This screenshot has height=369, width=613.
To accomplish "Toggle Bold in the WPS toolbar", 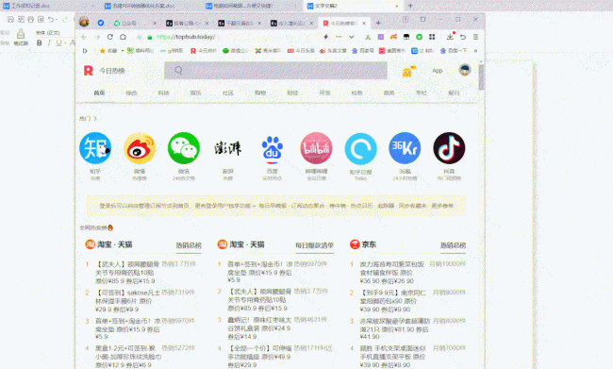I will (39, 43).
